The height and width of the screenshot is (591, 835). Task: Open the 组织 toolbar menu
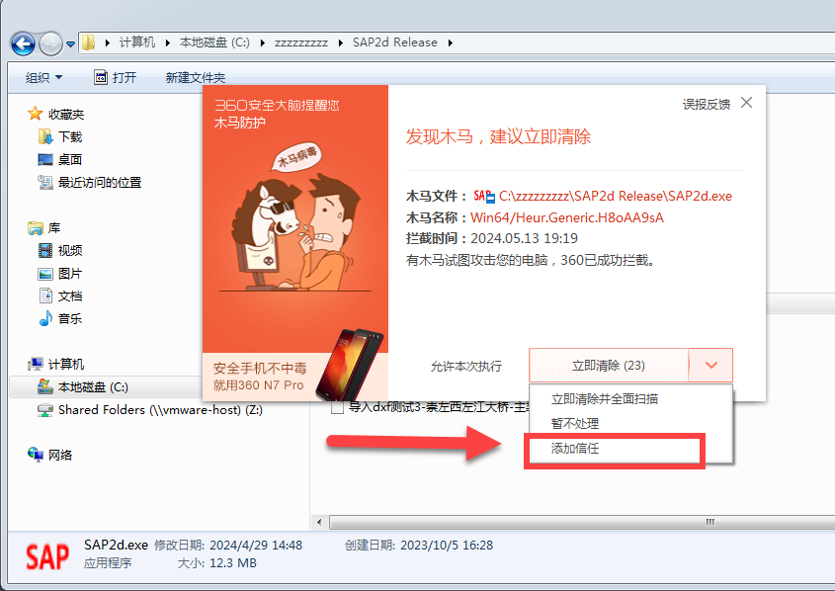(44, 78)
